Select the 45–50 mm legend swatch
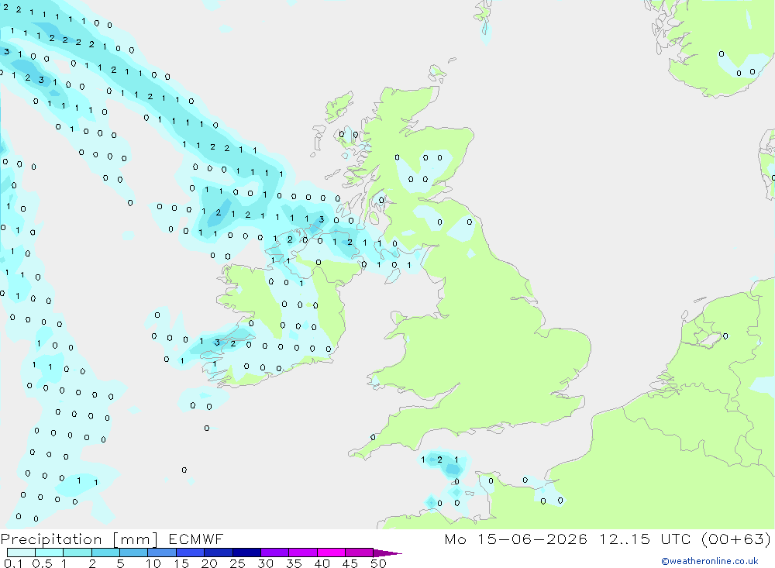The width and height of the screenshot is (775, 568). coord(360,553)
